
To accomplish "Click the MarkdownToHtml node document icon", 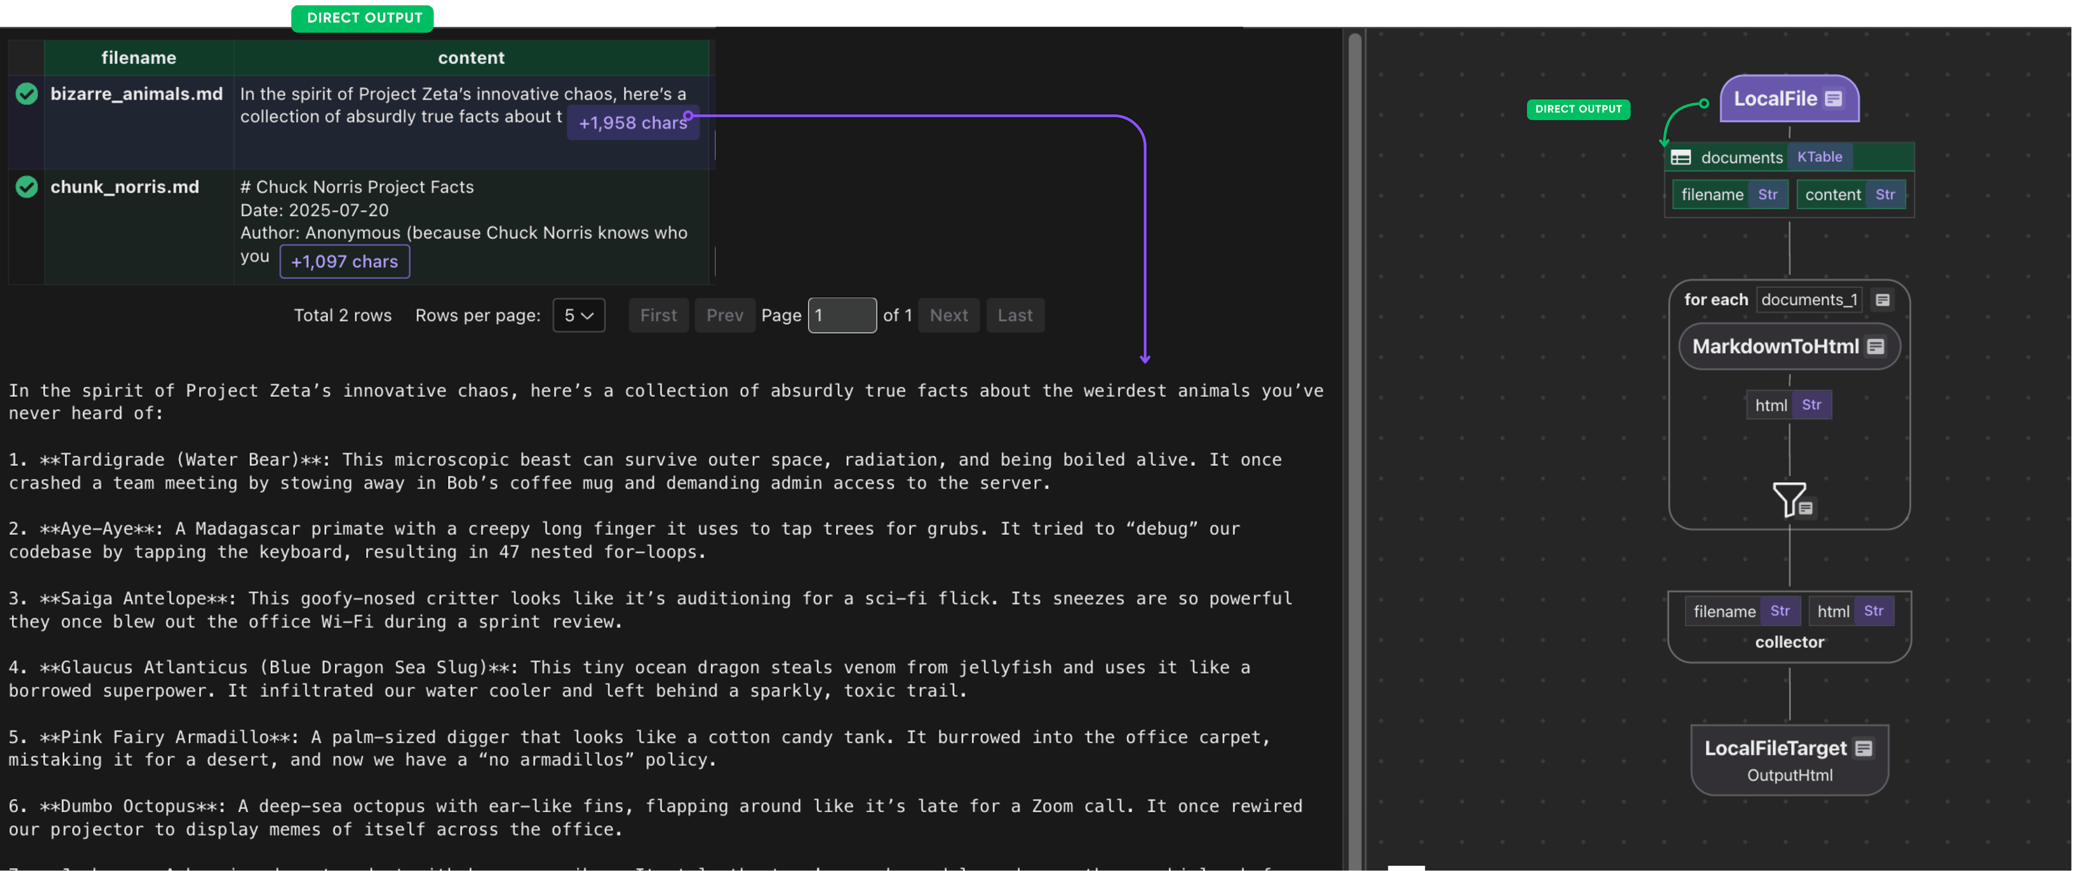I will click(x=1876, y=347).
